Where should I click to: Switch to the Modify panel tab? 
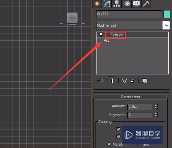click(107, 4)
